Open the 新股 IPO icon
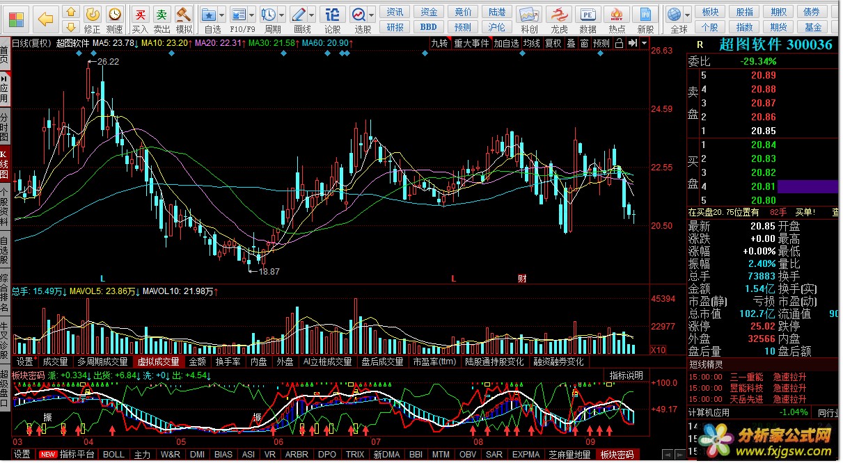 coord(646,14)
